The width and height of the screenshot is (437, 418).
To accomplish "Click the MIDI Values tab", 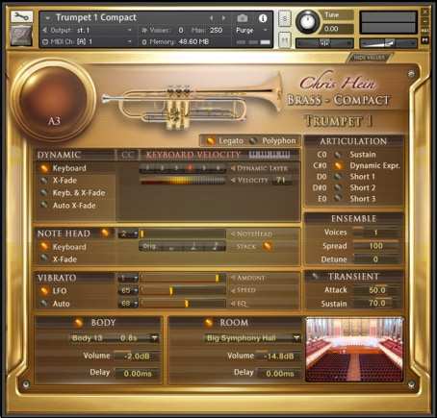I will tap(369, 58).
